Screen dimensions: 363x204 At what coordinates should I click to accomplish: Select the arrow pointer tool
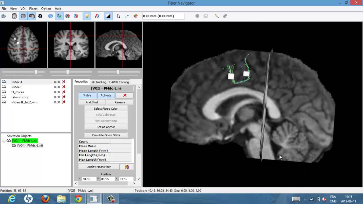pyautogui.click(x=119, y=16)
